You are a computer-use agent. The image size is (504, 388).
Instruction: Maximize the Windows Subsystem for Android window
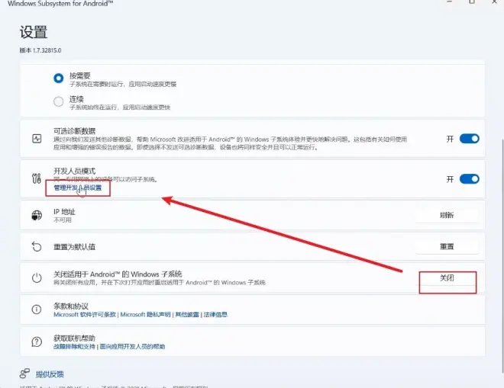(x=472, y=2)
